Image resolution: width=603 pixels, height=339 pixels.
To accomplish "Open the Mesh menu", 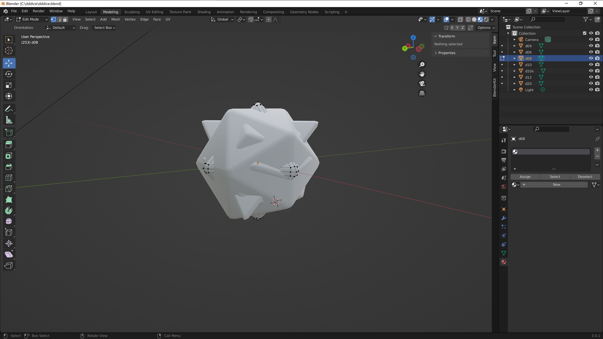I will pos(116,19).
